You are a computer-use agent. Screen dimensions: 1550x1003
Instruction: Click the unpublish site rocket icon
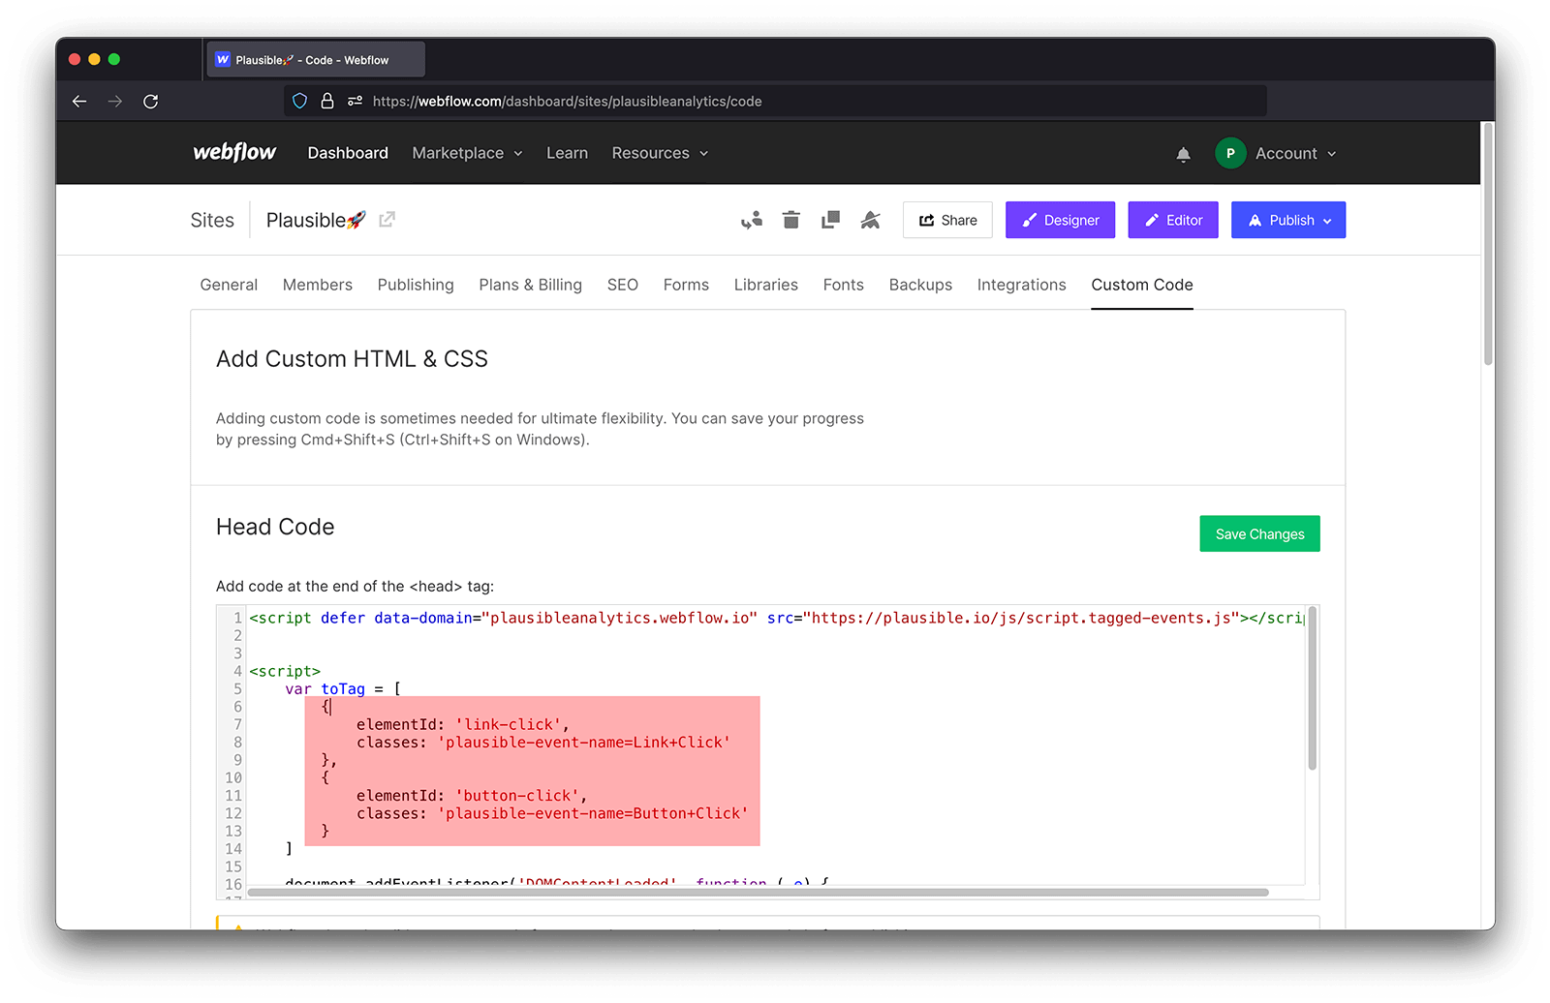coord(870,220)
